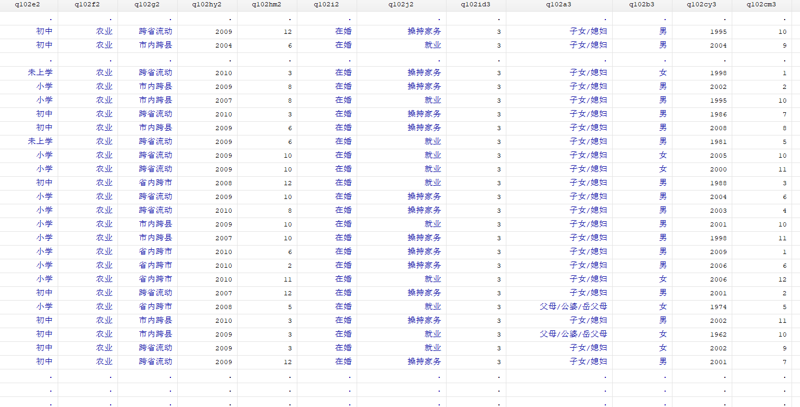Select the q102id3 column header
The image size is (800, 407).
click(x=476, y=5)
